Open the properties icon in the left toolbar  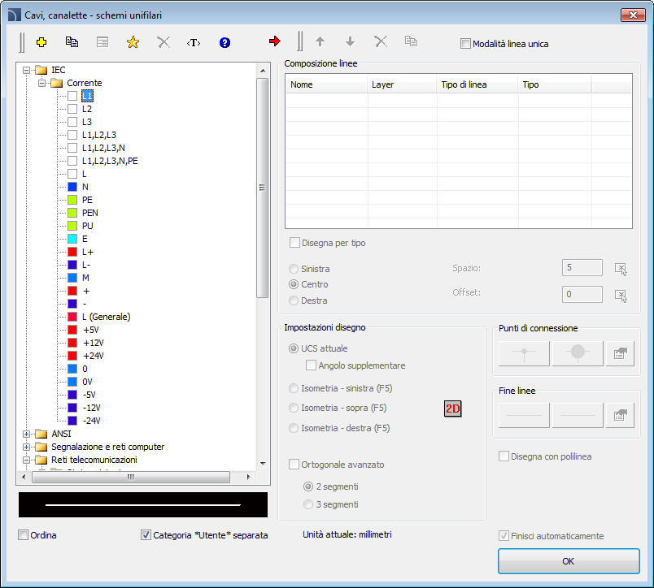click(102, 42)
